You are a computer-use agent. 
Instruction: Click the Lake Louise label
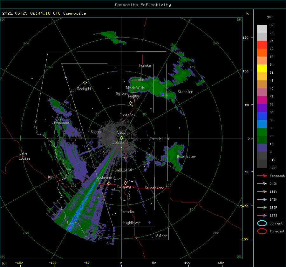(24, 156)
